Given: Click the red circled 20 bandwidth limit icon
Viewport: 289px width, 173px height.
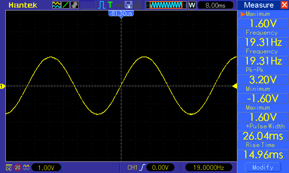Looking at the screenshot, I should pyautogui.click(x=18, y=168).
